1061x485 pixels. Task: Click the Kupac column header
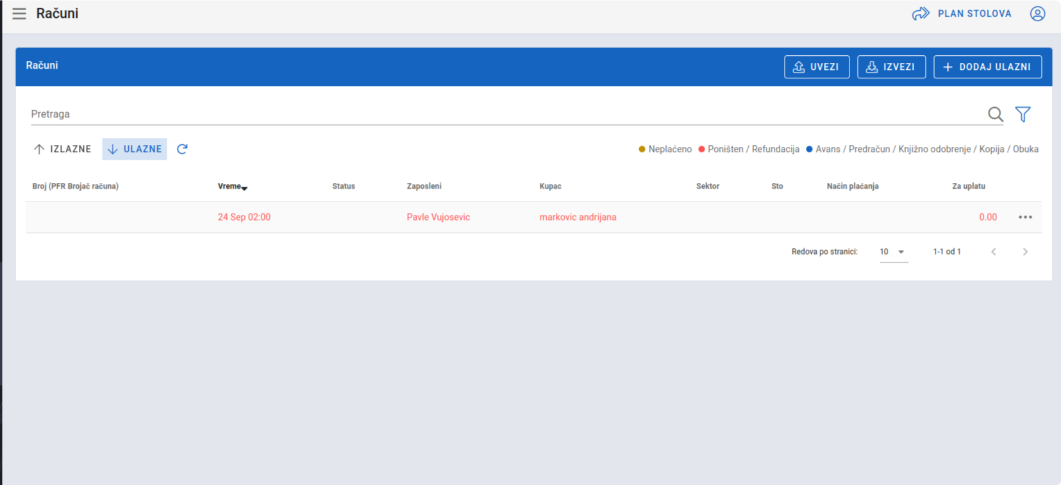tap(550, 187)
